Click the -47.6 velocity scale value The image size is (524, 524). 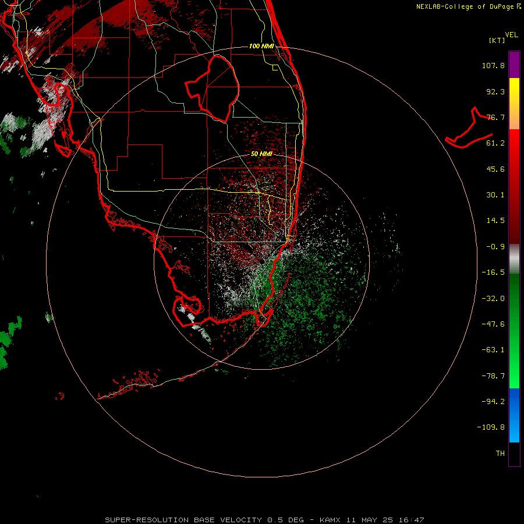tap(493, 324)
